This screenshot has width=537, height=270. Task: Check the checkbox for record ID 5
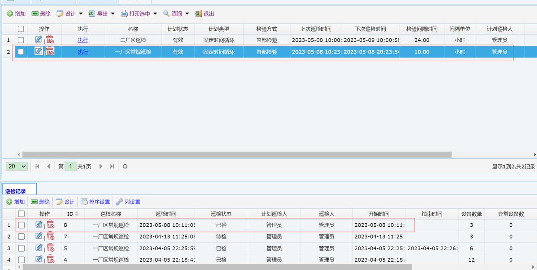point(21,248)
